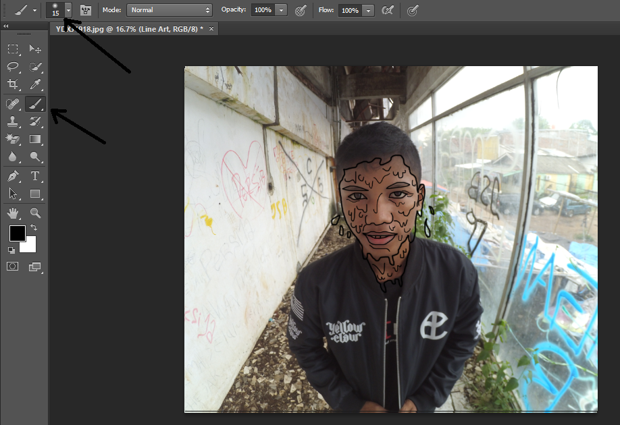The image size is (620, 425).
Task: Open the foreground color swatch
Action: point(18,233)
